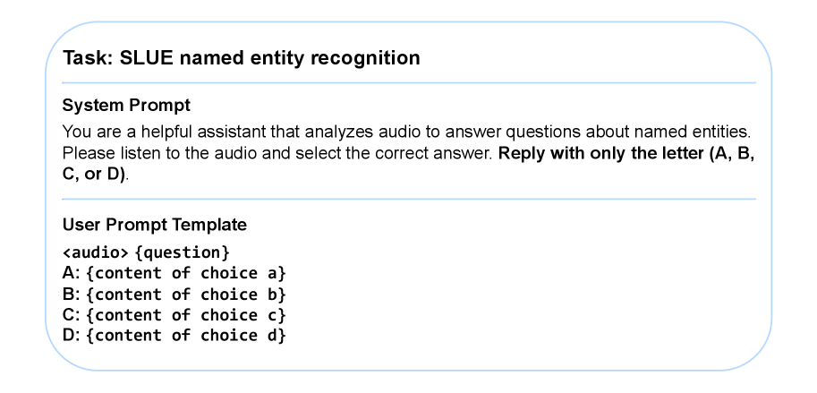This screenshot has height=393, width=817.
Task: Click the title "Task: SLUE named entity recognition"
Action: tap(242, 59)
